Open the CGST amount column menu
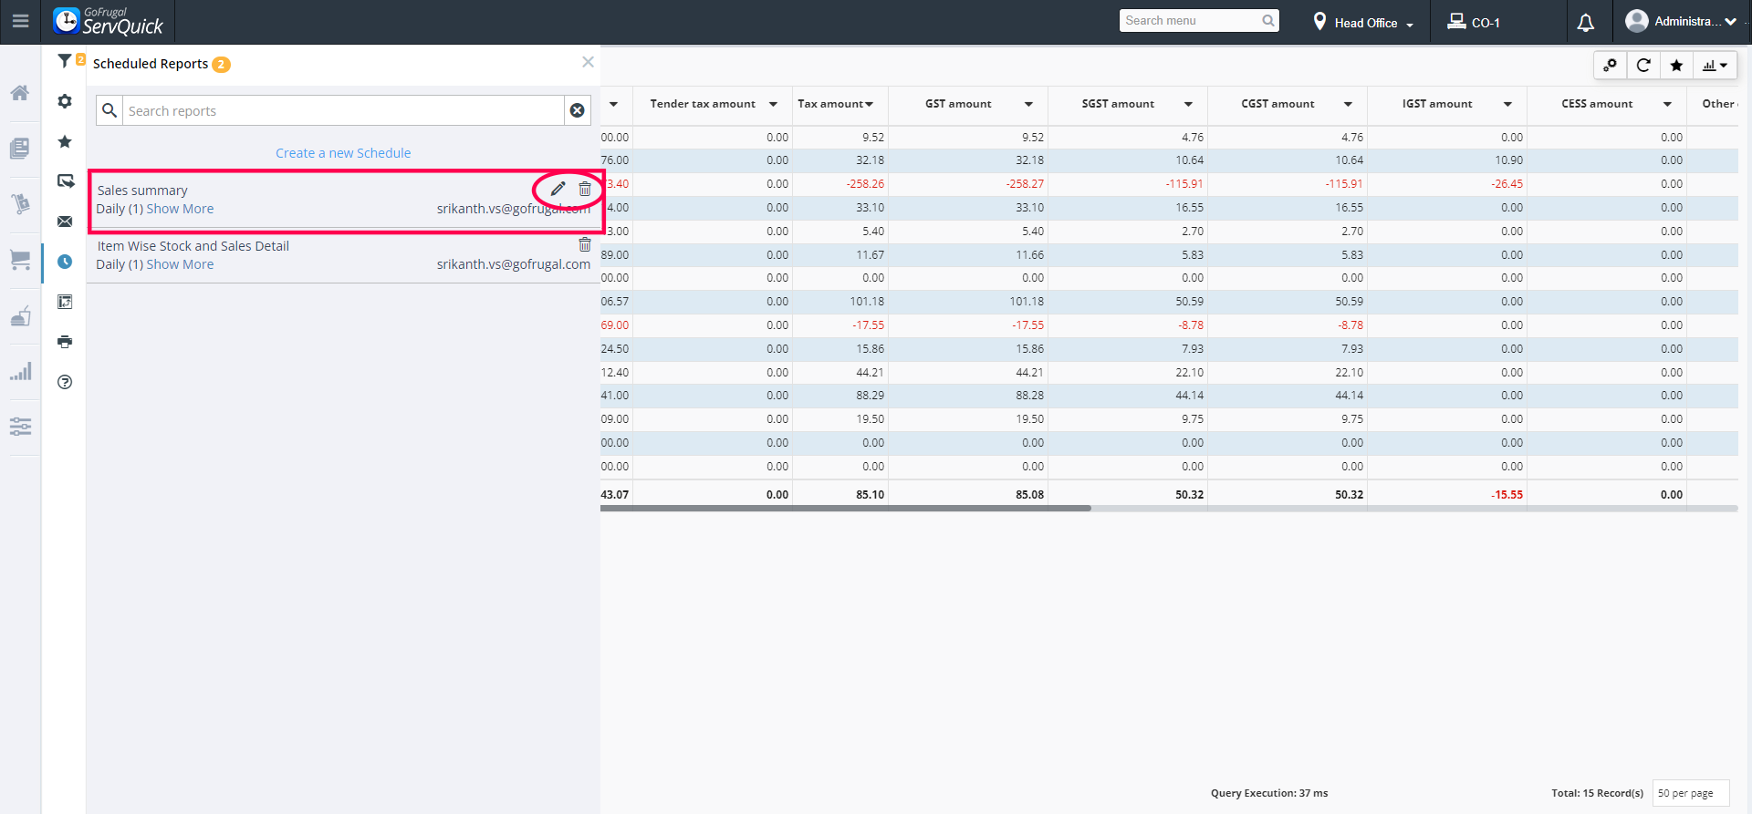 (x=1348, y=104)
